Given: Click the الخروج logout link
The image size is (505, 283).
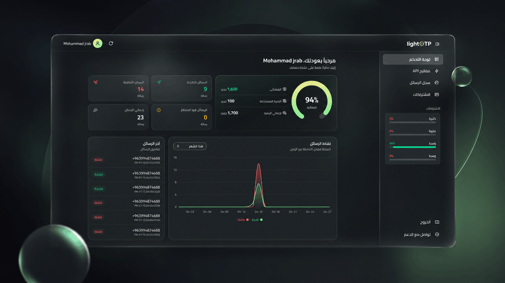Looking at the screenshot, I should point(425,222).
